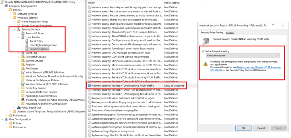Click the Policy-based QoS chart icon
This screenshot has width=291, height=138.
pyautogui.click(x=18, y=107)
